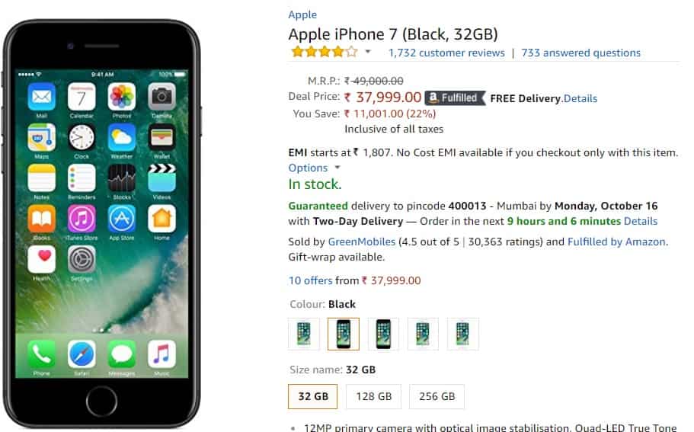This screenshot has height=432, width=694.
Task: Click the Mail app icon on phone image
Action: pos(42,97)
